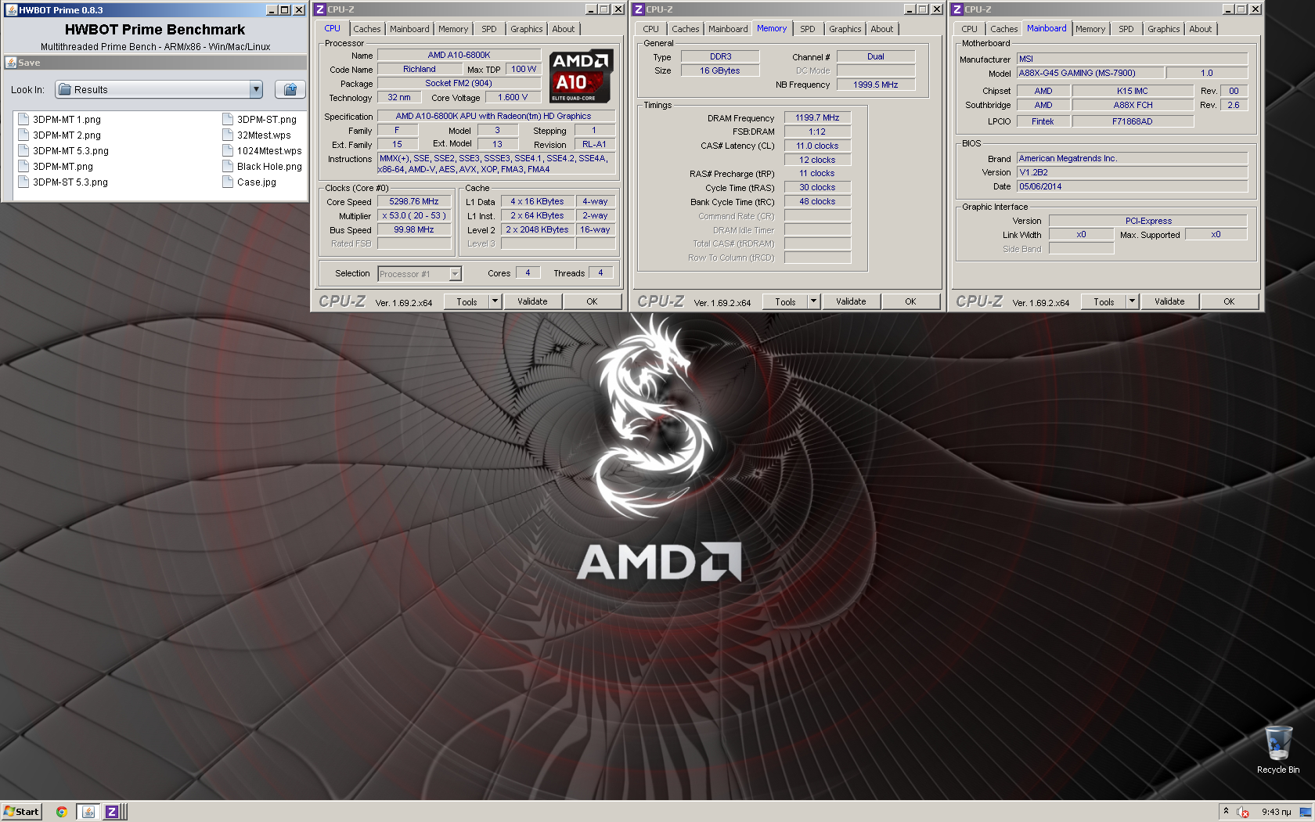This screenshot has width=1315, height=822.
Task: Click the DRAM Frequency value 1199.7 MHz
Action: tap(817, 117)
